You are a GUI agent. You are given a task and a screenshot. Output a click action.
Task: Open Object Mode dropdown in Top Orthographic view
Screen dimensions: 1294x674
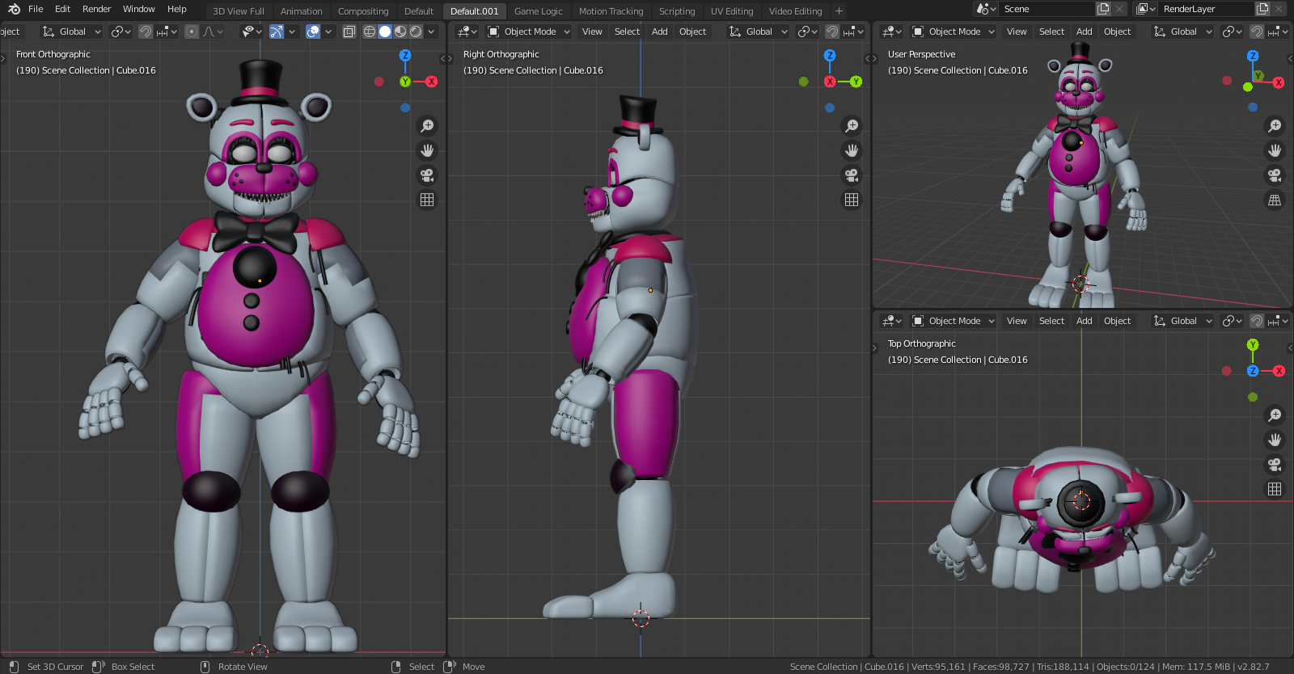pyautogui.click(x=954, y=321)
